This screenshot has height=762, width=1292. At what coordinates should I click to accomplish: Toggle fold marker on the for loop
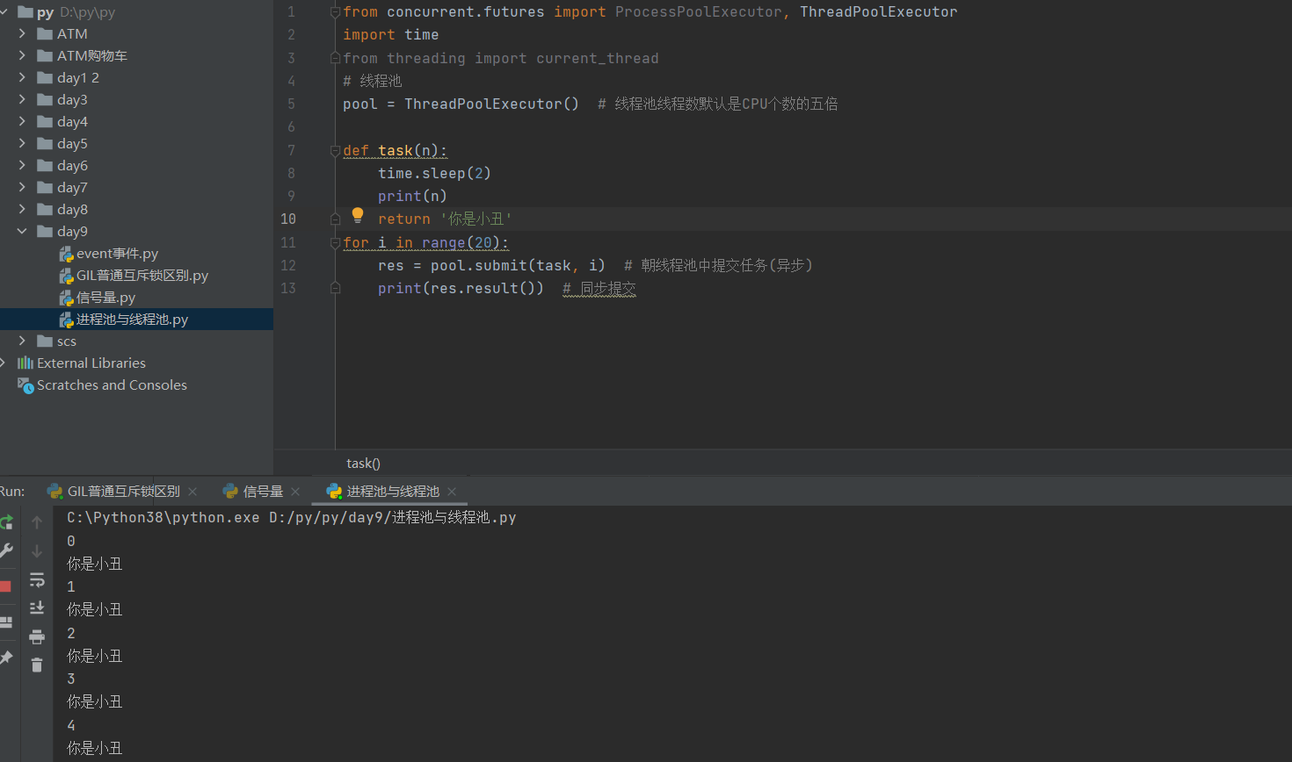(335, 243)
